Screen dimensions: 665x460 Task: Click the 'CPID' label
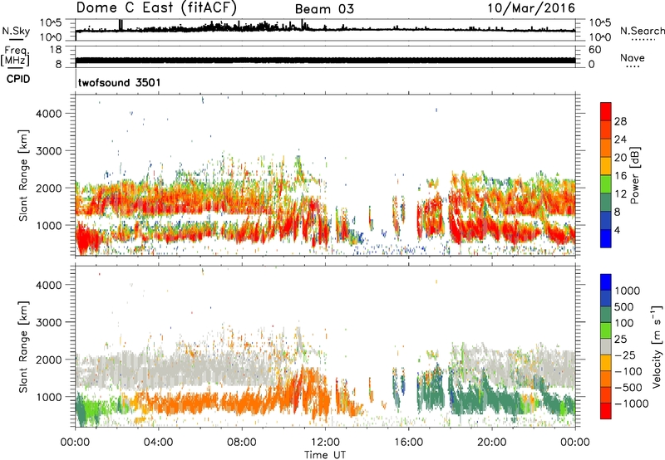(18, 79)
